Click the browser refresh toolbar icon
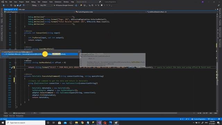 coord(76,6)
